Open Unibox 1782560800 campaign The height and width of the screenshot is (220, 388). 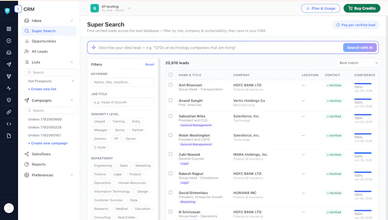(45, 119)
